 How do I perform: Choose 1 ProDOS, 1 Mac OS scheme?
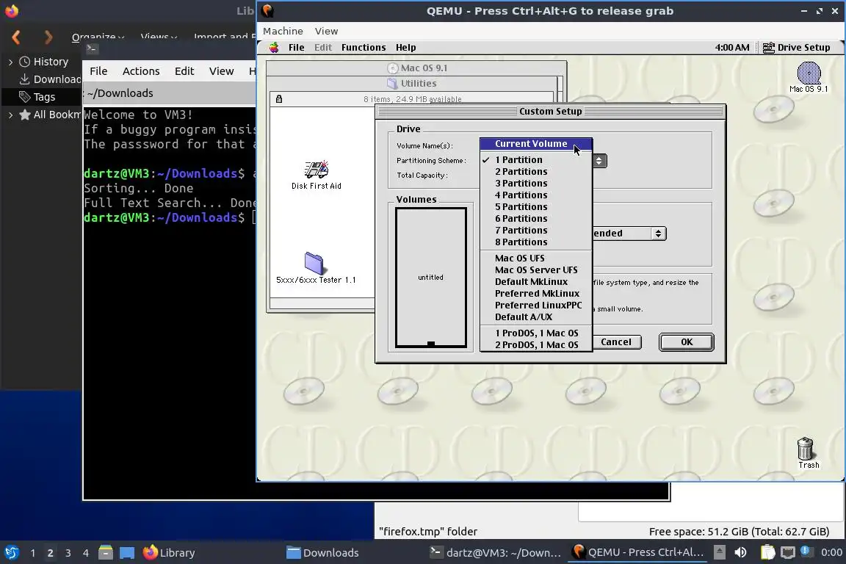[536, 333]
